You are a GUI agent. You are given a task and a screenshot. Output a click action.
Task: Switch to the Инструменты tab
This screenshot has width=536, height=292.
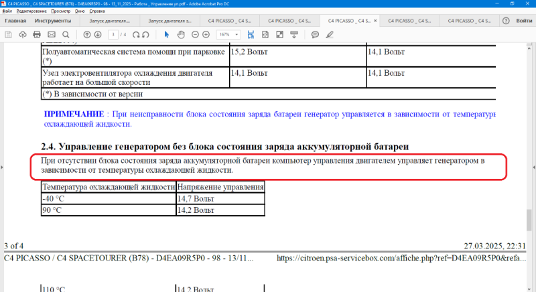click(x=52, y=21)
